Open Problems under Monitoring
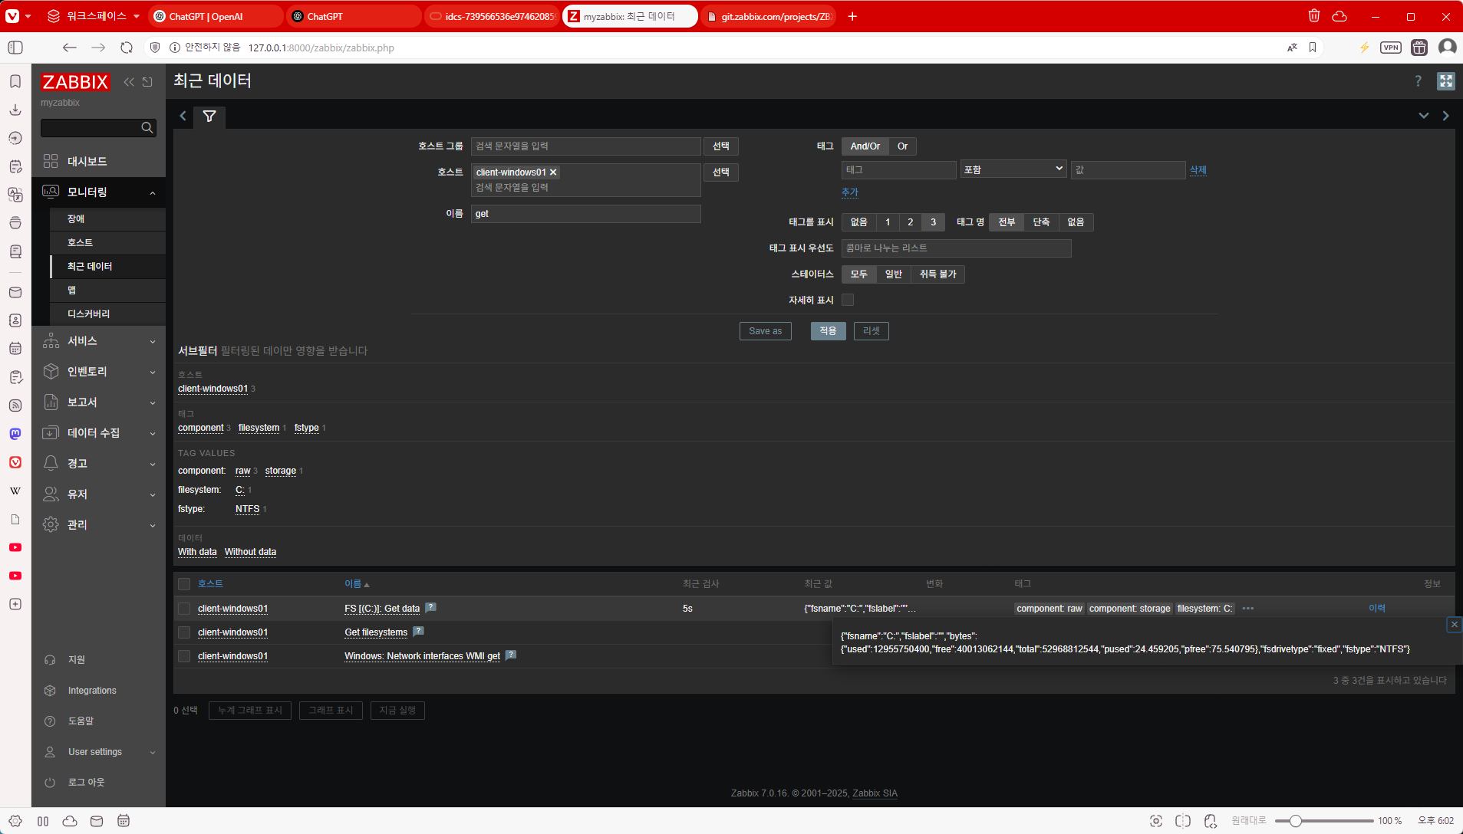 coord(107,219)
